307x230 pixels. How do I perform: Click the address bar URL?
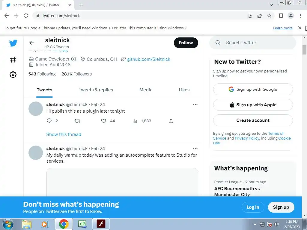pos(61,16)
